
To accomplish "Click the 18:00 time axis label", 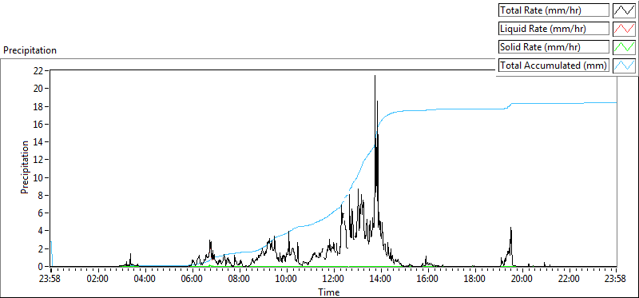I will point(475,280).
